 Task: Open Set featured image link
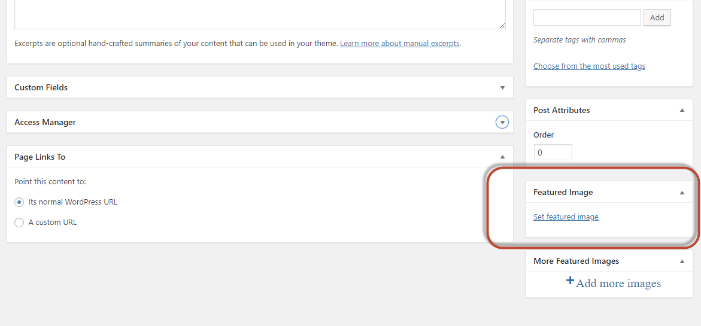[566, 217]
